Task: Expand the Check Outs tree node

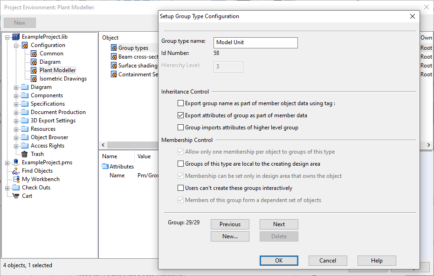Action: (x=7, y=188)
